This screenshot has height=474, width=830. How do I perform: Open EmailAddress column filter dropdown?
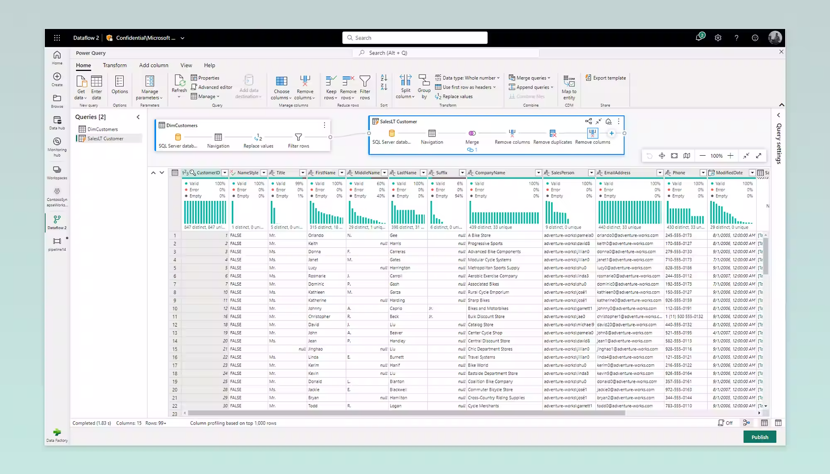click(x=659, y=173)
